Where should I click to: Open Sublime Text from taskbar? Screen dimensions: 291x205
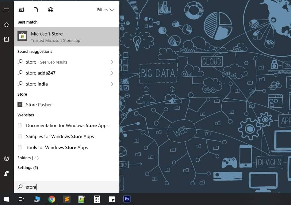click(67, 199)
